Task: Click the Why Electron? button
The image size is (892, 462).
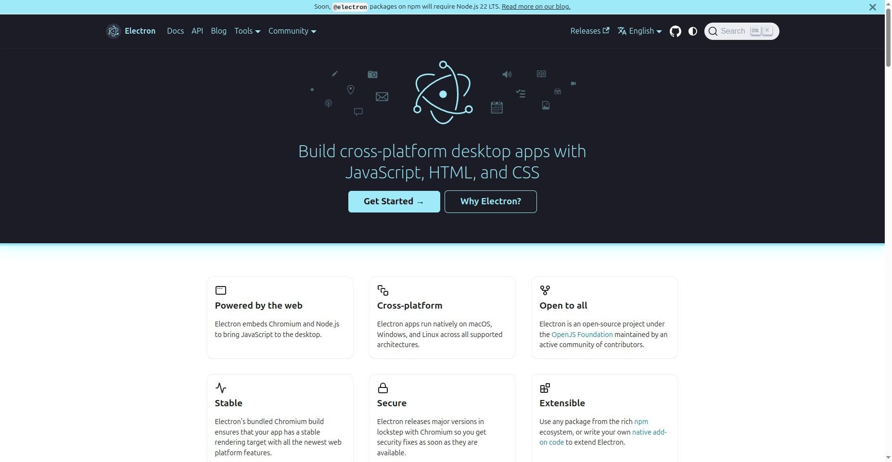Action: 491,201
